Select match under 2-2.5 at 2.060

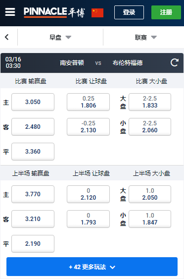(x=150, y=127)
